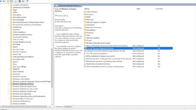The image size is (196, 110).
Task: Sort by the State column header
Action: [x=138, y=9]
